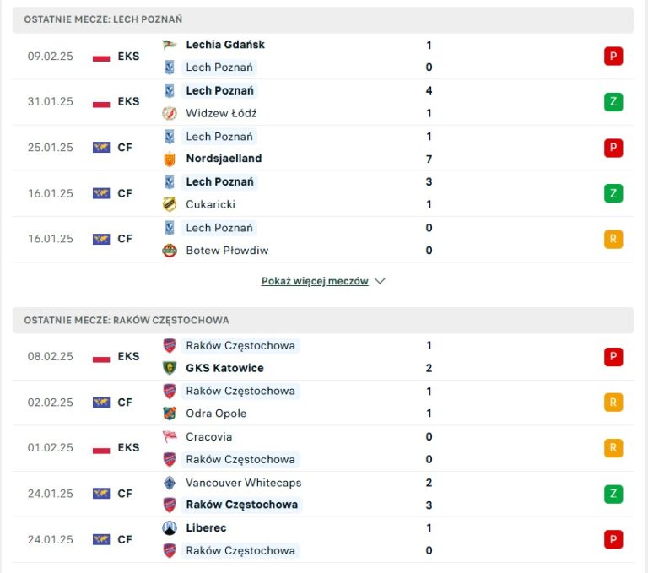Click the Widzew Łódź club crest icon

pos(170,113)
